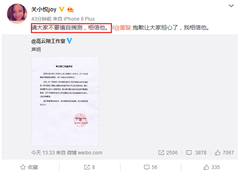Click the blue V verification badge
Viewport: 243px width, 173px height.
click(69, 41)
